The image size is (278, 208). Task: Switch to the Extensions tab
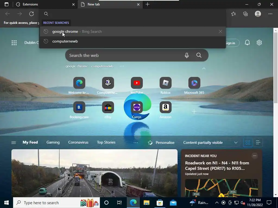[45, 4]
